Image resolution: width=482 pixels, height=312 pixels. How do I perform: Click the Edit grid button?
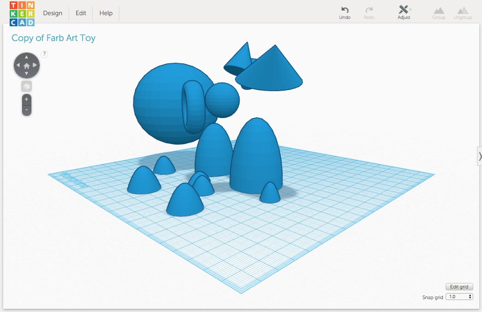tap(459, 286)
